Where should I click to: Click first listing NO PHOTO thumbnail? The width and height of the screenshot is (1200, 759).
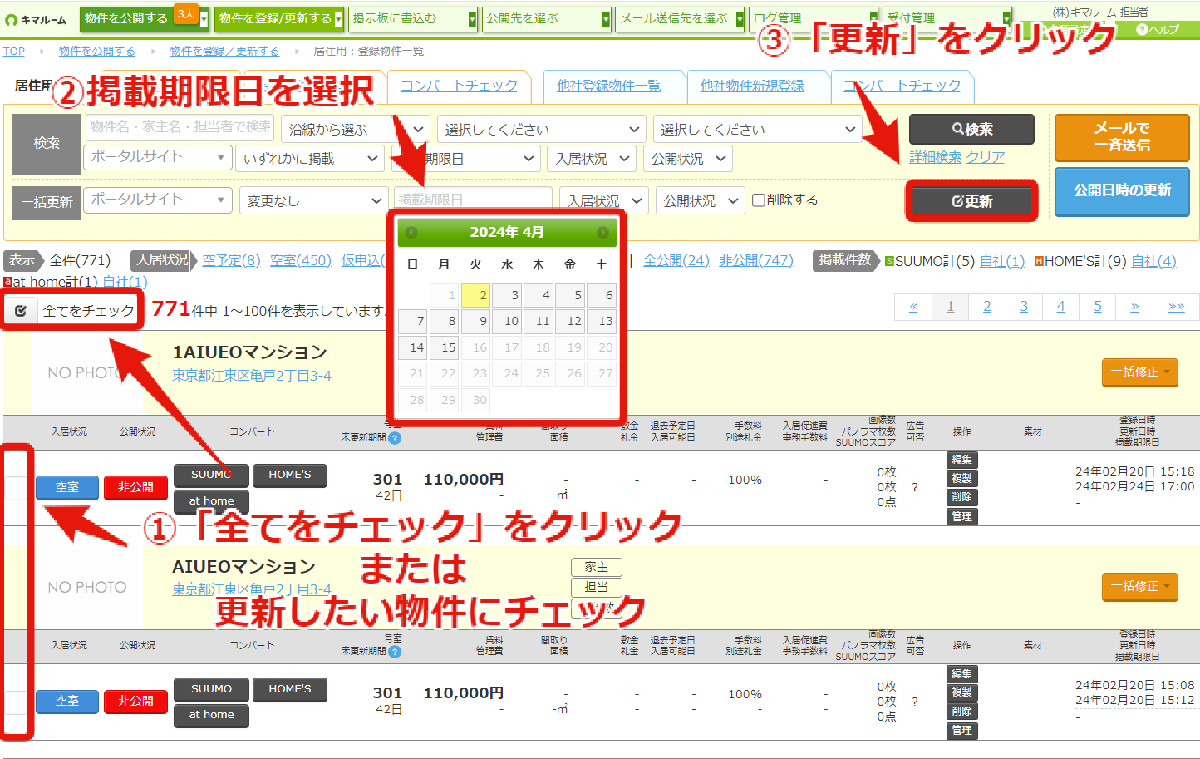[86, 372]
